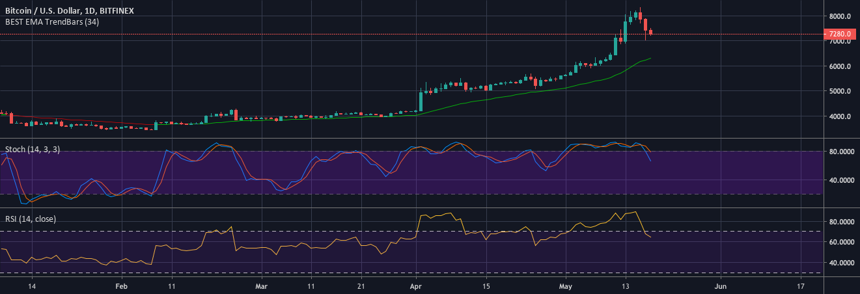This screenshot has height=294, width=860.
Task: Click the Jun label on the time axis
Action: pyautogui.click(x=721, y=286)
